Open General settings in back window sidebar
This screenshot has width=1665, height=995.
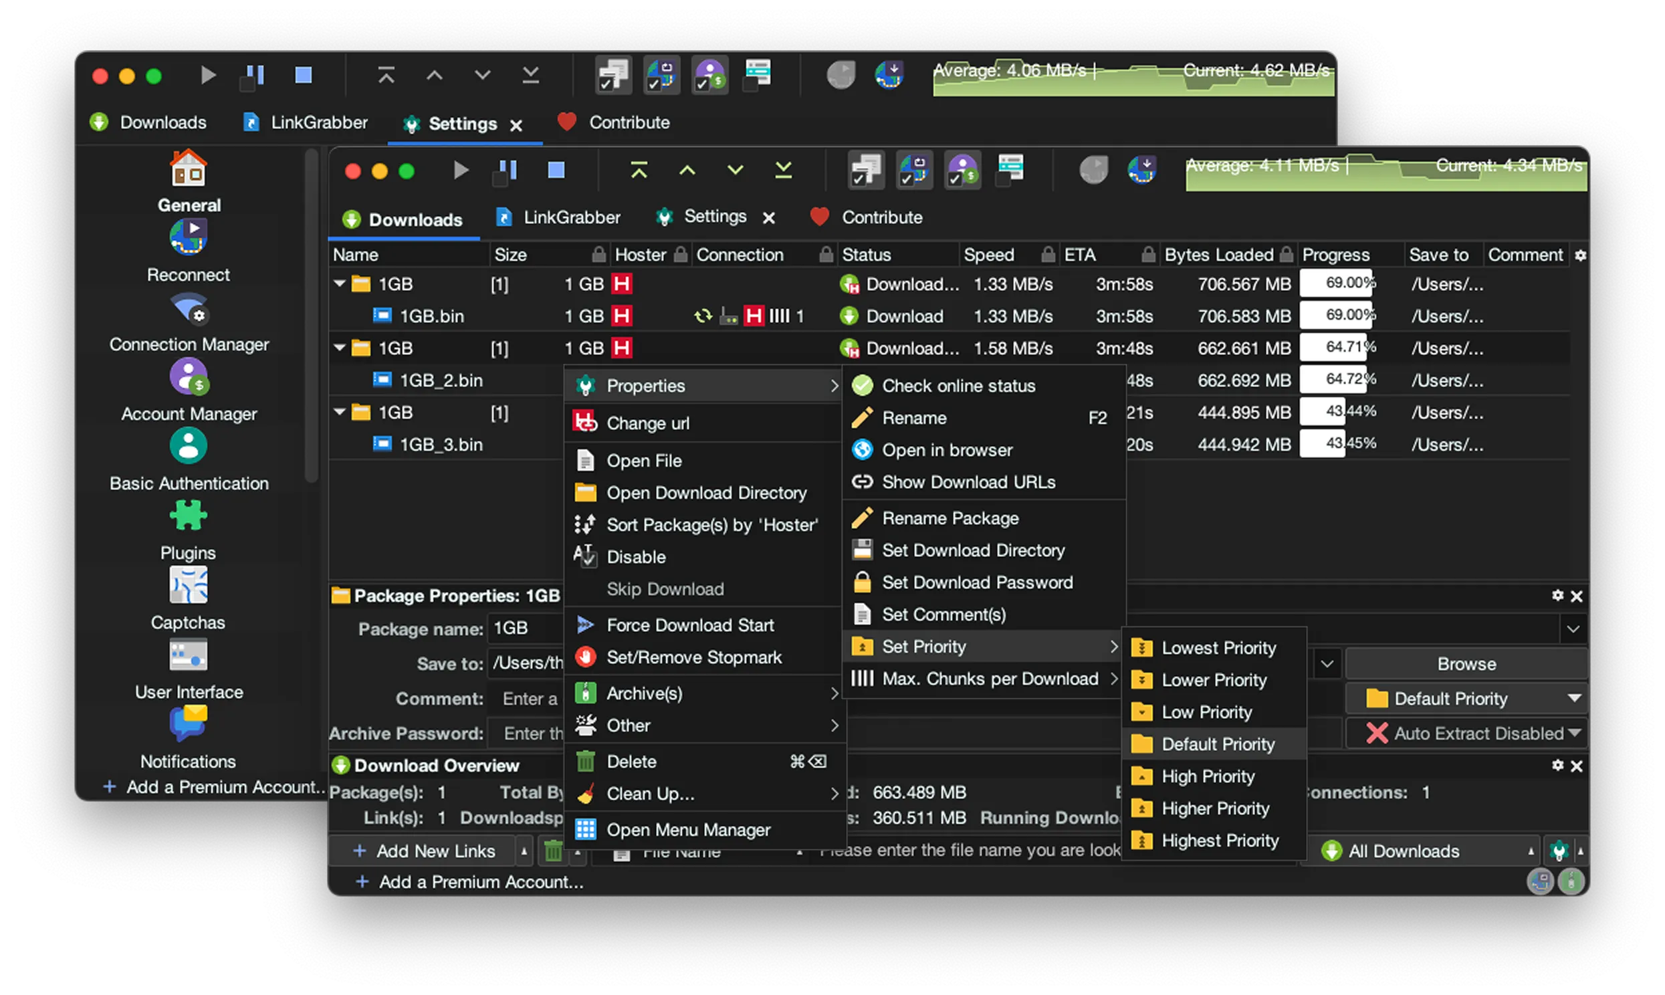click(189, 181)
